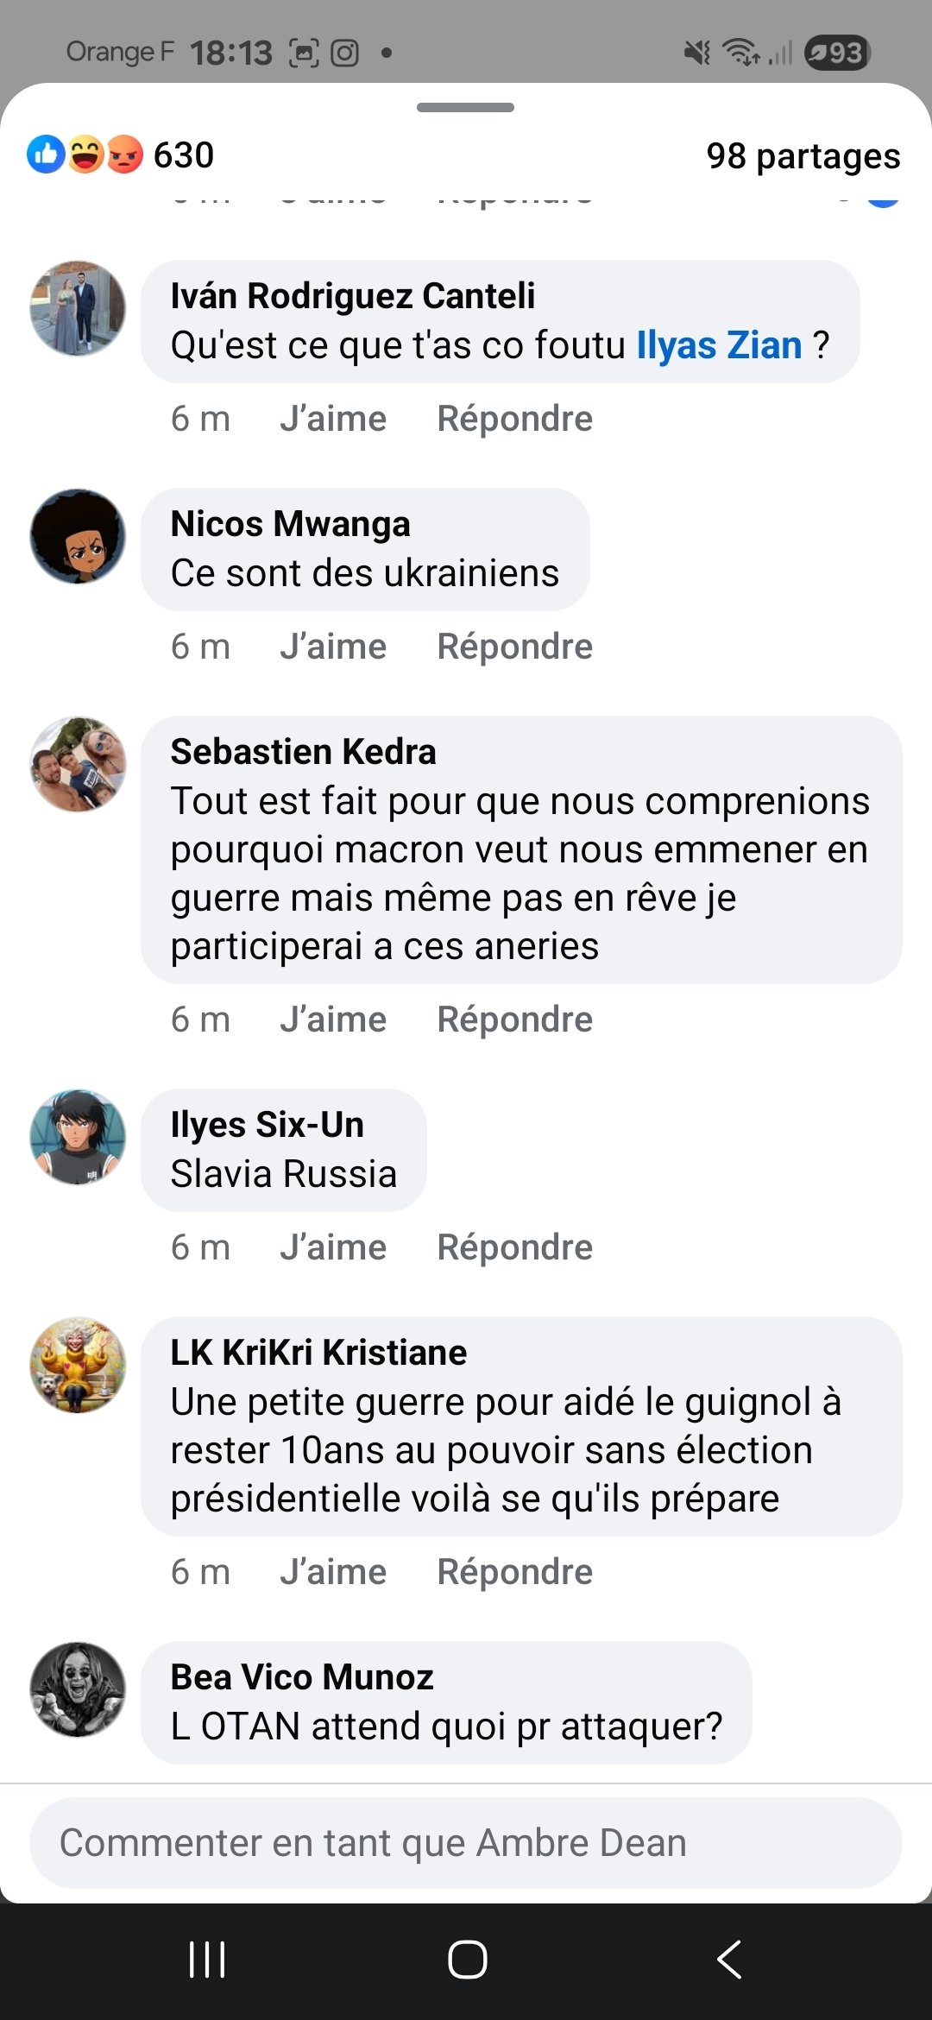The height and width of the screenshot is (2020, 932).
Task: Open LK KriKri Kristiane's profile picture
Action: point(78,1365)
